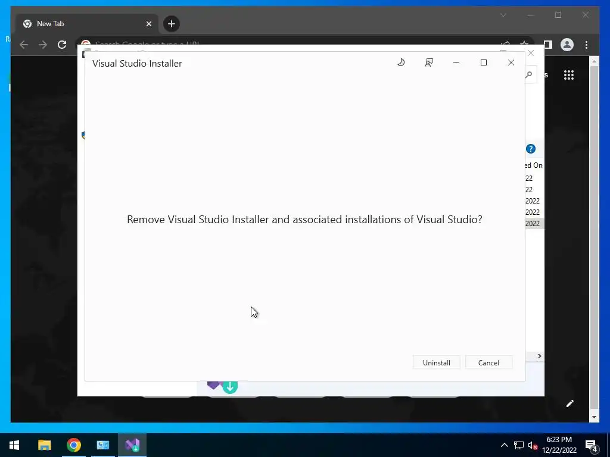Show hidden system tray icons
The height and width of the screenshot is (457, 610).
click(504, 445)
